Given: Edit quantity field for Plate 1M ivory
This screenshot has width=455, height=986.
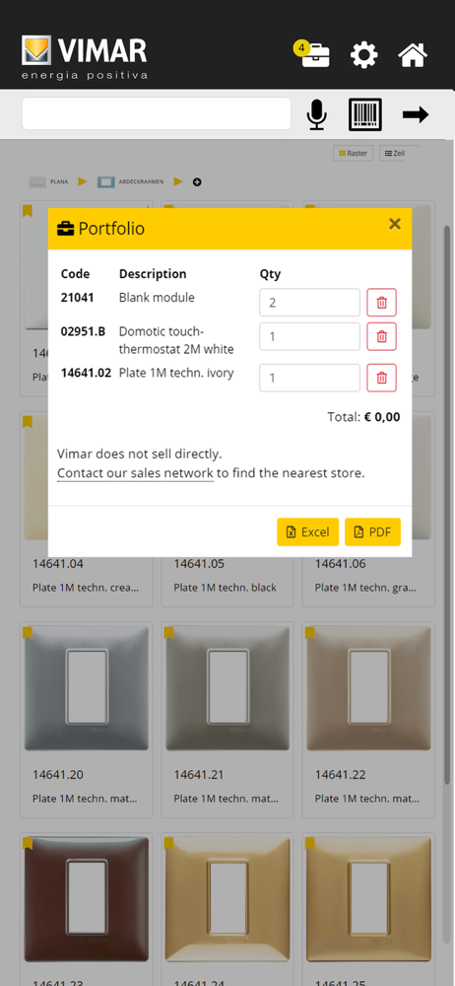Looking at the screenshot, I should (x=310, y=378).
